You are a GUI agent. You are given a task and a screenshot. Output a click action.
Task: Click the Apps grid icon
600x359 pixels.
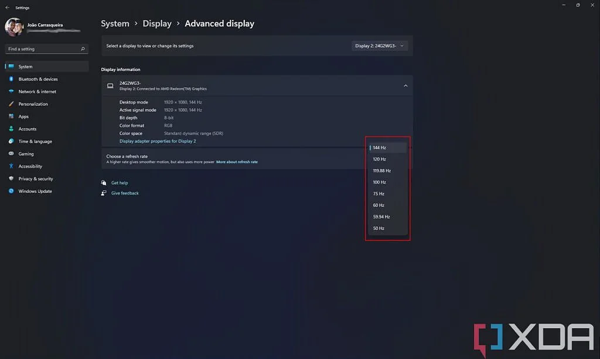pos(11,116)
